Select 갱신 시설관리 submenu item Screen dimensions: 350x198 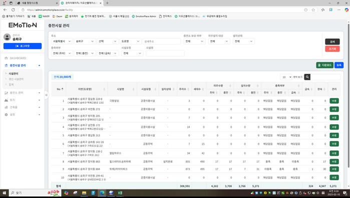[x=16, y=79]
